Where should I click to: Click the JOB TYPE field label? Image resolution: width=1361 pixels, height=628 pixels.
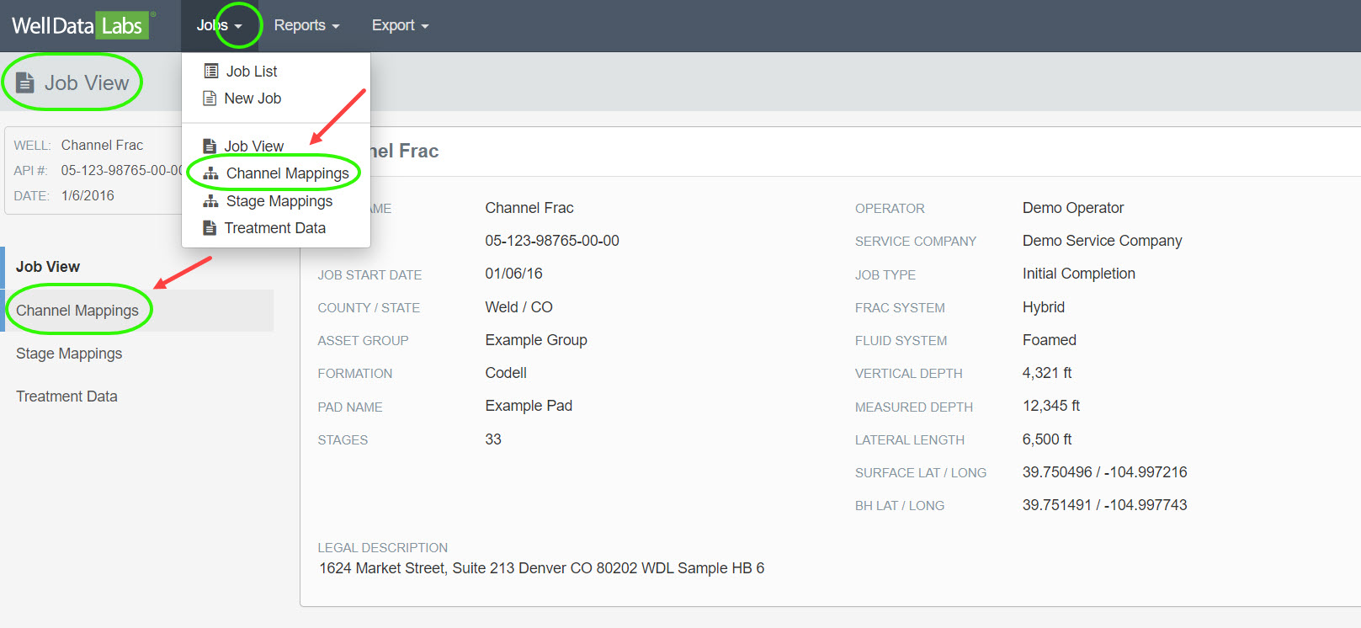pyautogui.click(x=885, y=275)
